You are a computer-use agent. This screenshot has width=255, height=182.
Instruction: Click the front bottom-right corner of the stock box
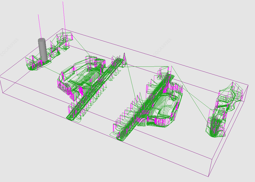coord(208,176)
